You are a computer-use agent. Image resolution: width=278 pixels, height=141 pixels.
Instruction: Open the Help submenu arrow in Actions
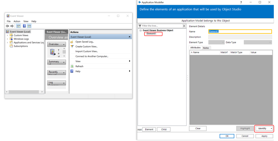(130, 71)
